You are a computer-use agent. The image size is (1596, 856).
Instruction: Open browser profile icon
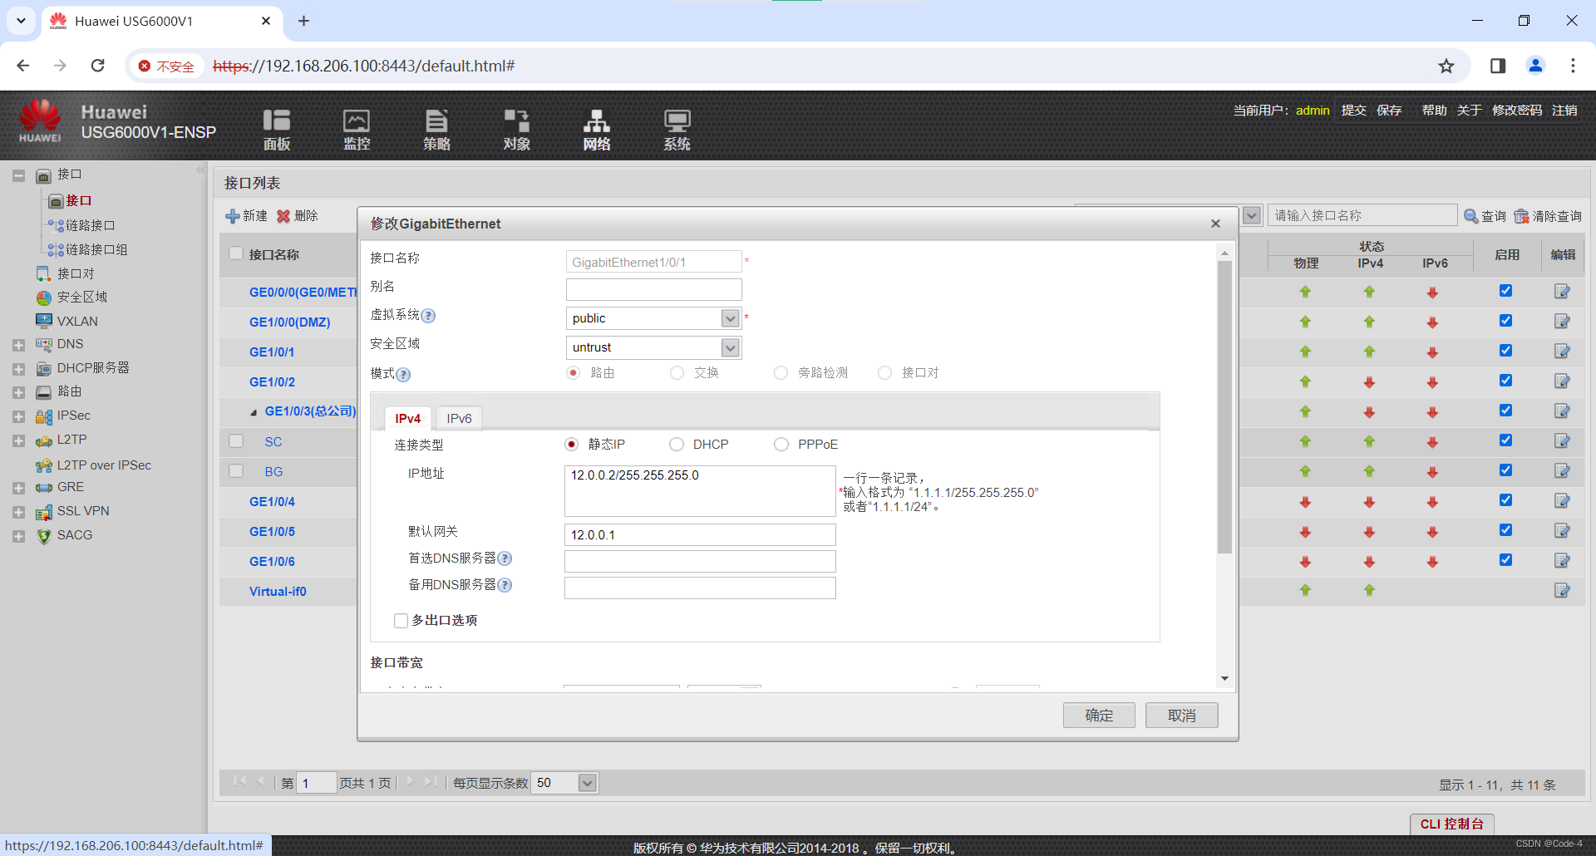1535,66
